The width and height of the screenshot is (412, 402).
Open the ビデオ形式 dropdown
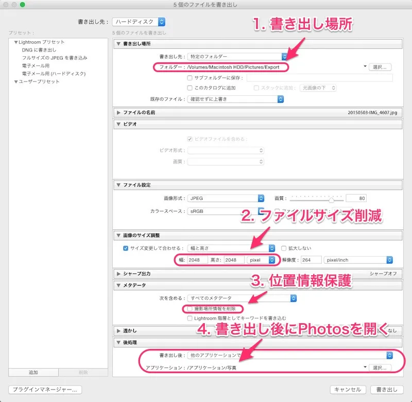tap(226, 150)
